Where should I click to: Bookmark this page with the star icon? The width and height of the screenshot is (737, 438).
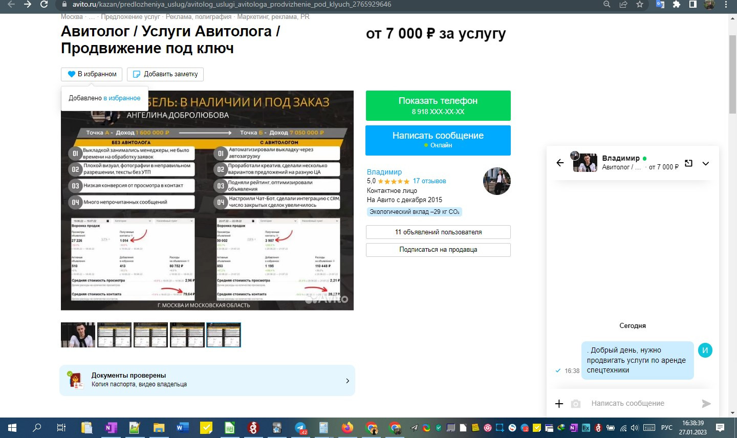[x=640, y=5]
